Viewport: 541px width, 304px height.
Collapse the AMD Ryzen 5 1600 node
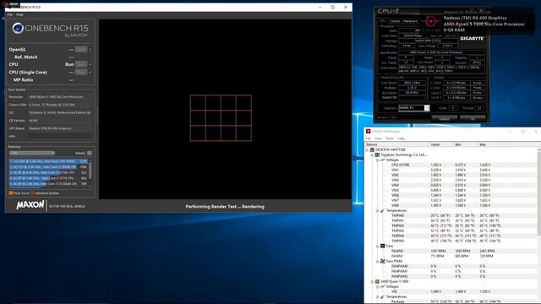tap(373, 281)
